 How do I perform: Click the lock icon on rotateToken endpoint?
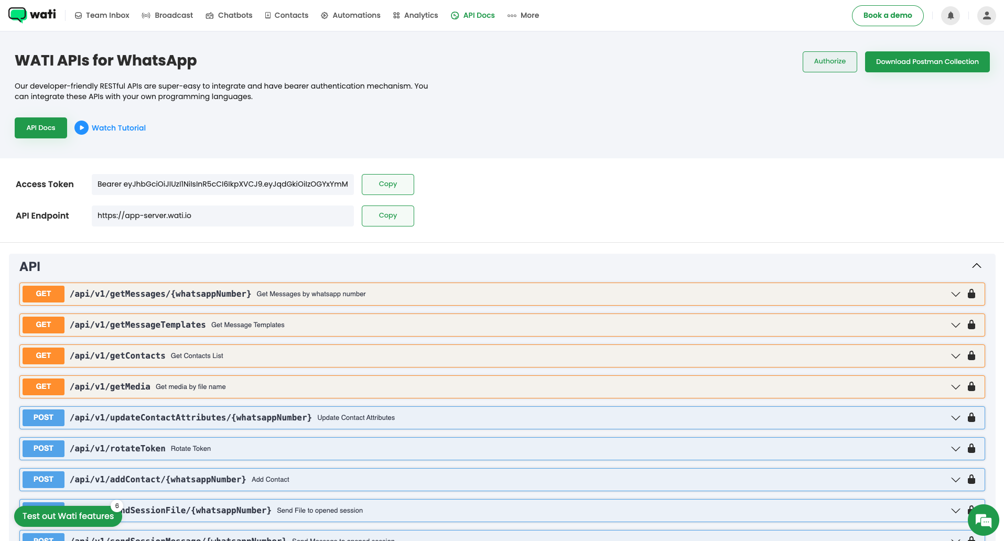971,448
